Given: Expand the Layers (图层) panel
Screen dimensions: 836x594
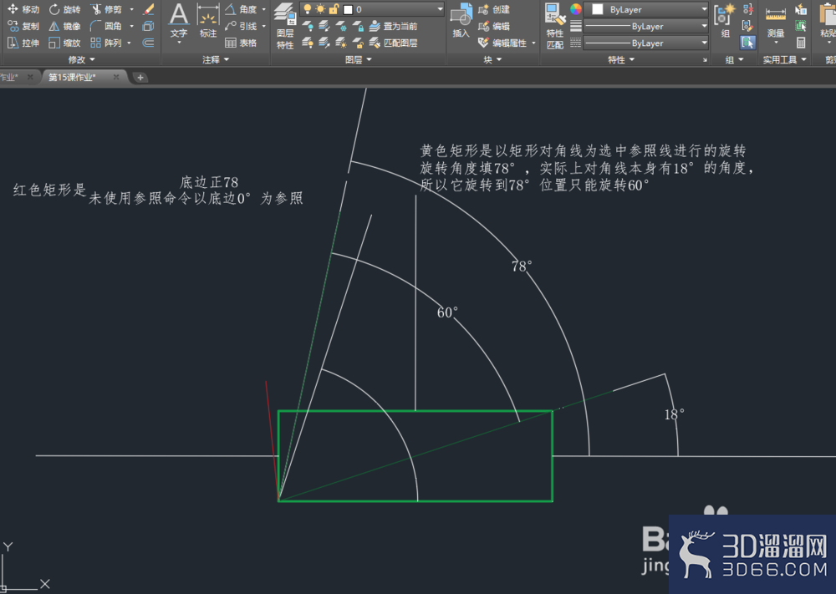Looking at the screenshot, I should coord(359,59).
